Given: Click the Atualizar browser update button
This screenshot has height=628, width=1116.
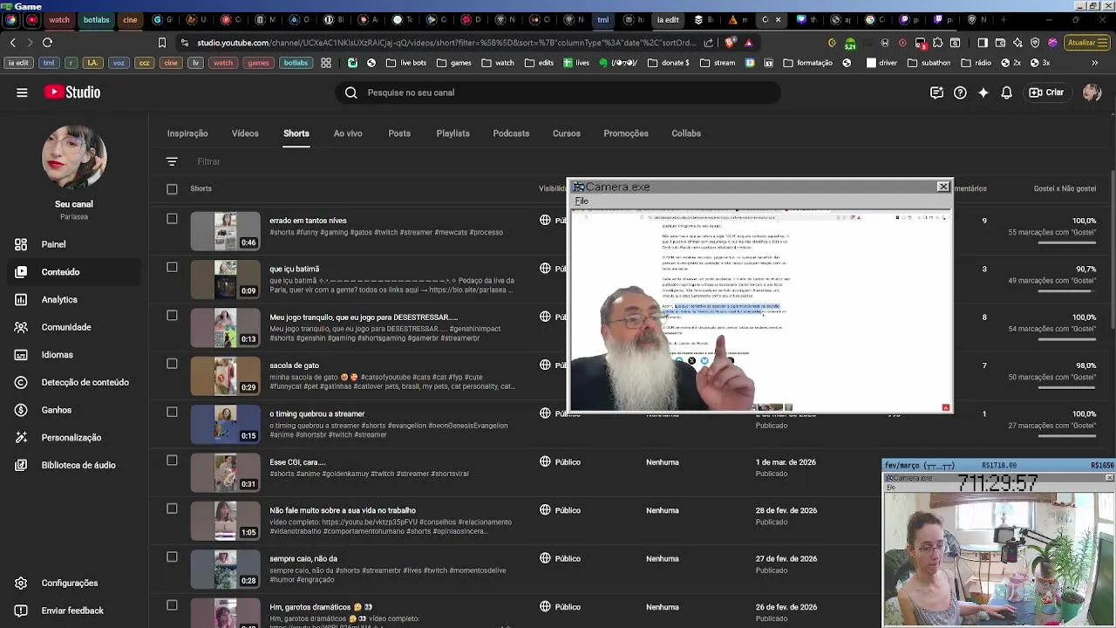Looking at the screenshot, I should (x=1085, y=42).
